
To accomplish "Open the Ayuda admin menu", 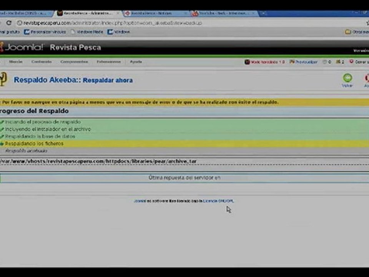I will (x=136, y=62).
